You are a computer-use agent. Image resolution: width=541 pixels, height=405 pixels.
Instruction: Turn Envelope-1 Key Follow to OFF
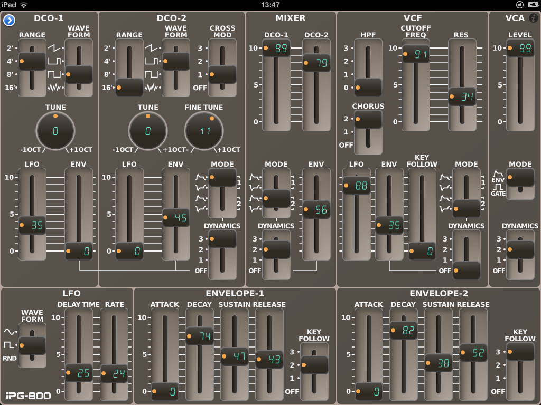coord(314,392)
